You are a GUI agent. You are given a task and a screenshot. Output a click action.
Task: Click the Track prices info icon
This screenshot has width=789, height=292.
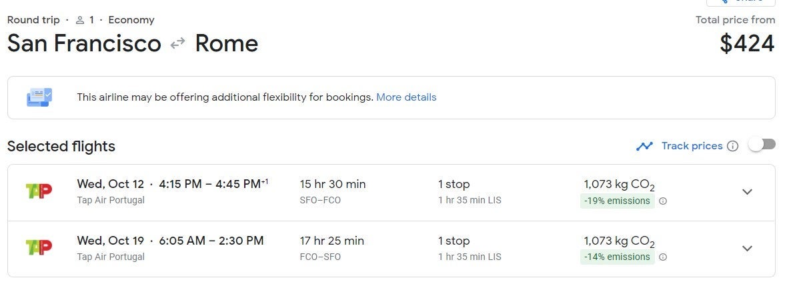pos(732,147)
